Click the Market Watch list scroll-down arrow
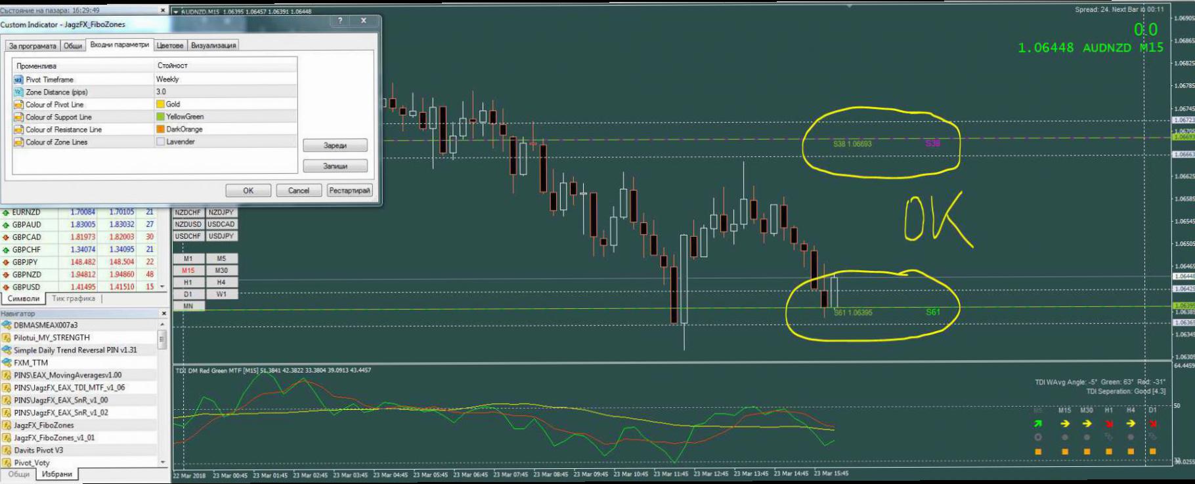Image resolution: width=1195 pixels, height=484 pixels. 162,287
